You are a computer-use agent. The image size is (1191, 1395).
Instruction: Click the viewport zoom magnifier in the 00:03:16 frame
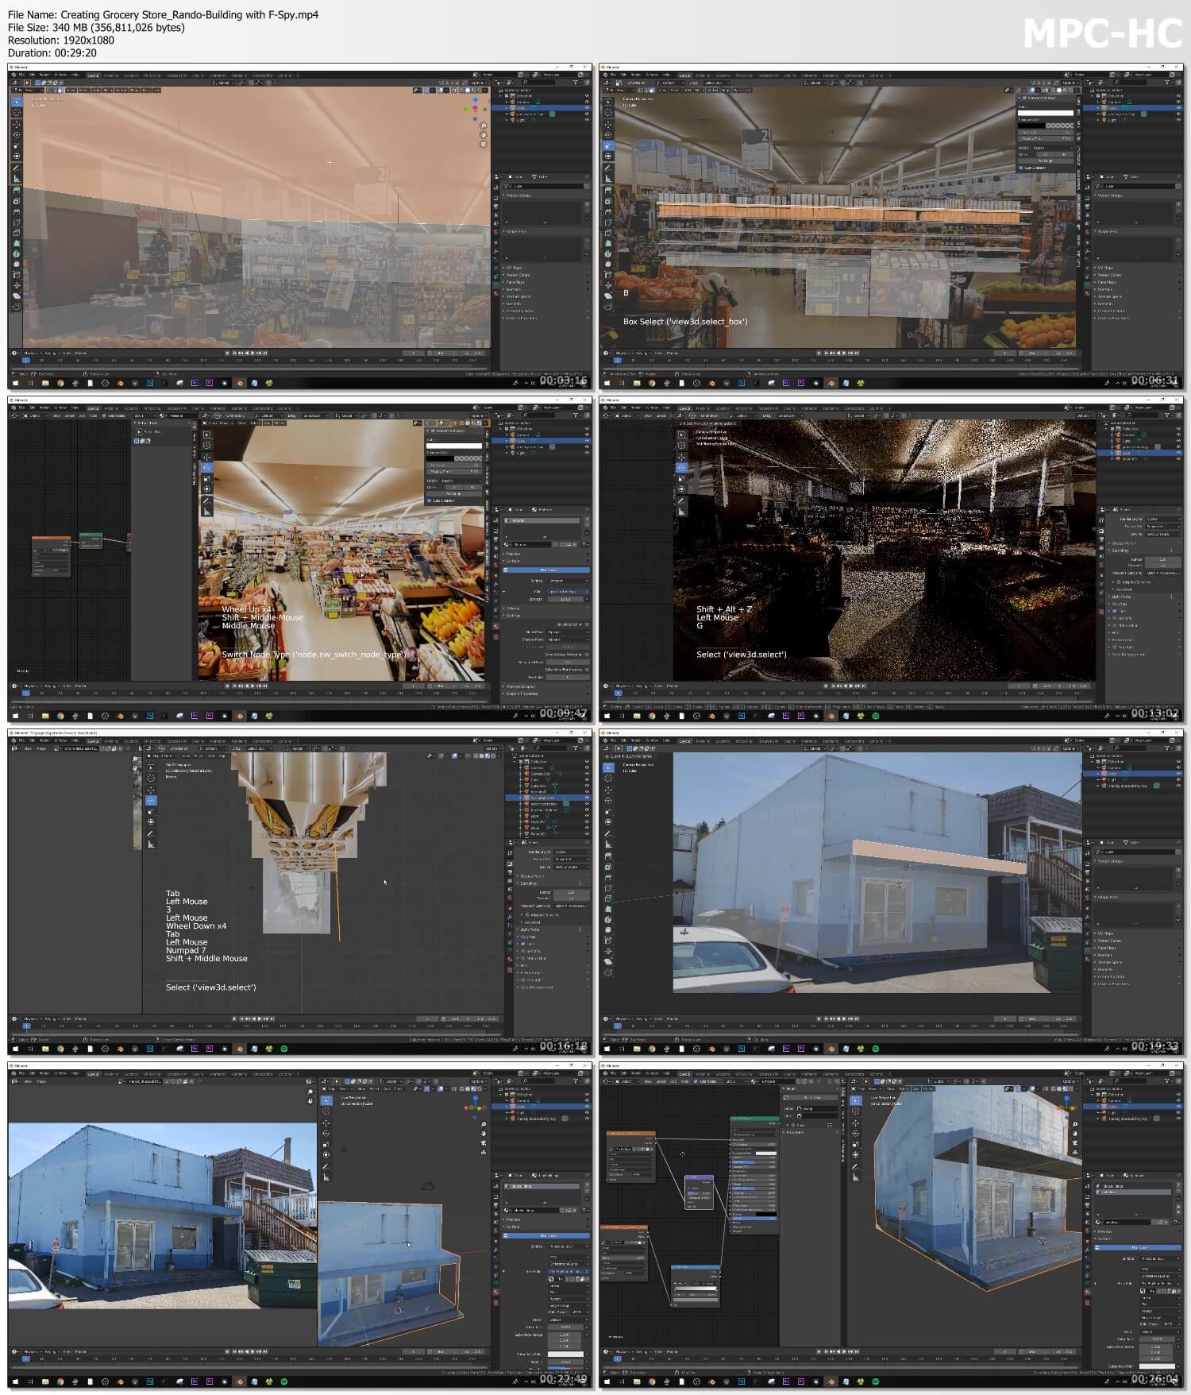[484, 126]
